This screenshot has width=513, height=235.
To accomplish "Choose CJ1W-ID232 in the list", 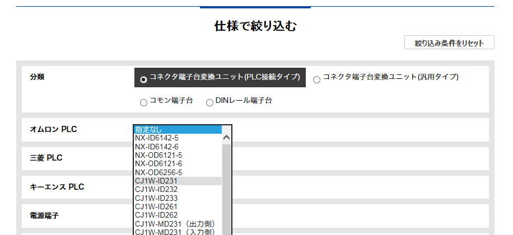I will 178,190.
